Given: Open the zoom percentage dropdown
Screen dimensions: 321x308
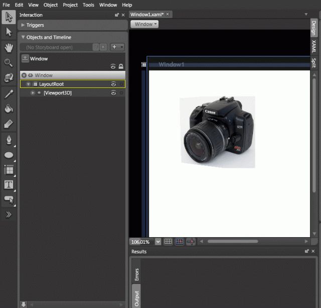Looking at the screenshot, I should [x=158, y=242].
